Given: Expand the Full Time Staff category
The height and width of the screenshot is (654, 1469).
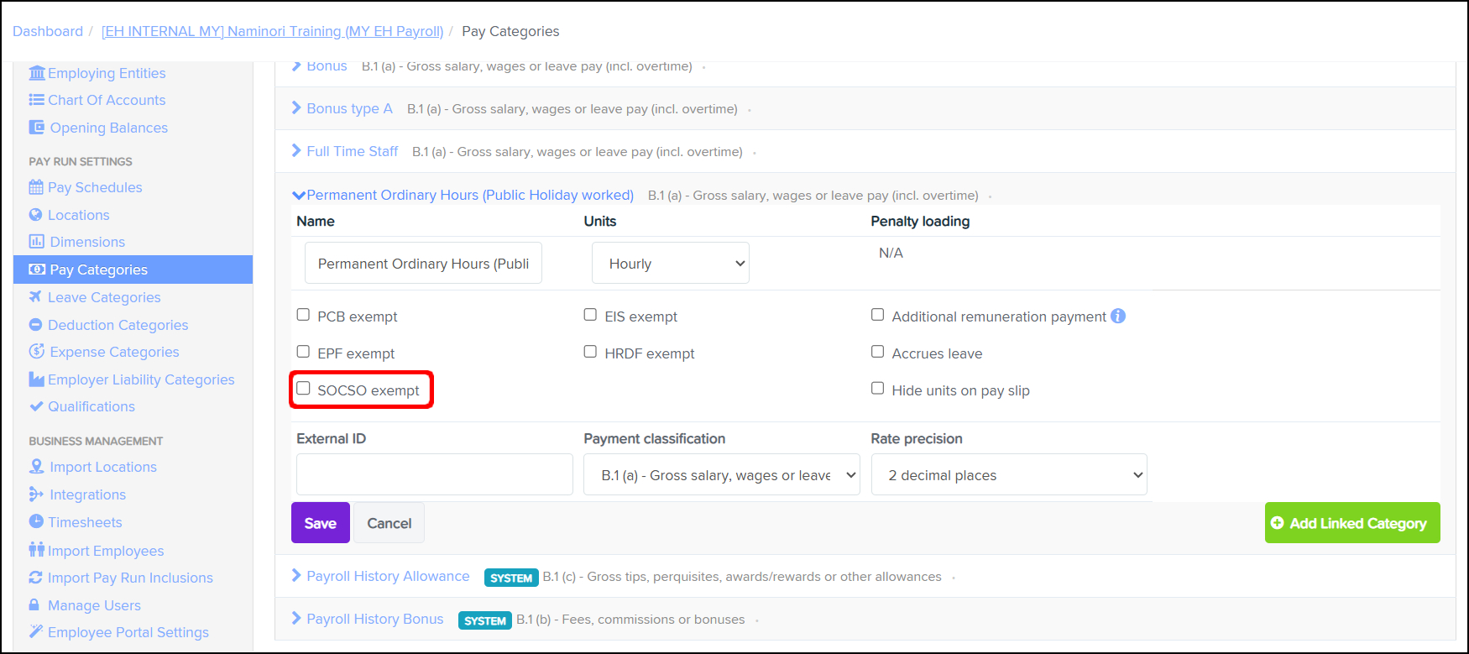Looking at the screenshot, I should point(352,151).
